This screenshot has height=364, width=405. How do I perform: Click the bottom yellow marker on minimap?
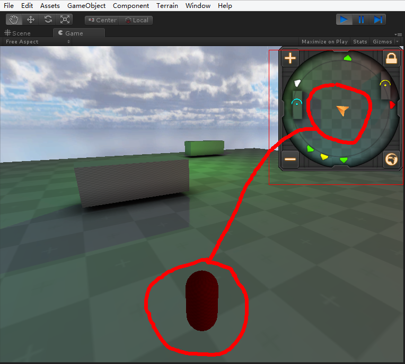pyautogui.click(x=324, y=156)
